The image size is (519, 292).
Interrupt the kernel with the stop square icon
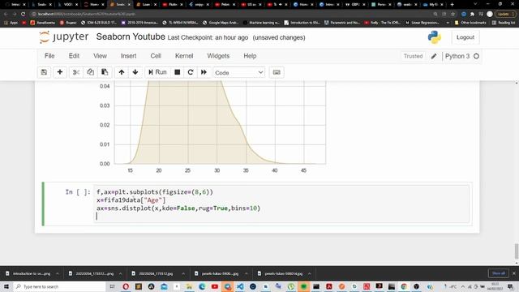178,72
